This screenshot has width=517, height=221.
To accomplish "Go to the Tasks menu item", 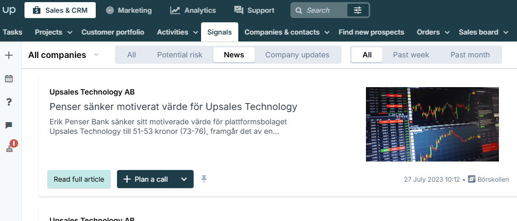I will 13,32.
